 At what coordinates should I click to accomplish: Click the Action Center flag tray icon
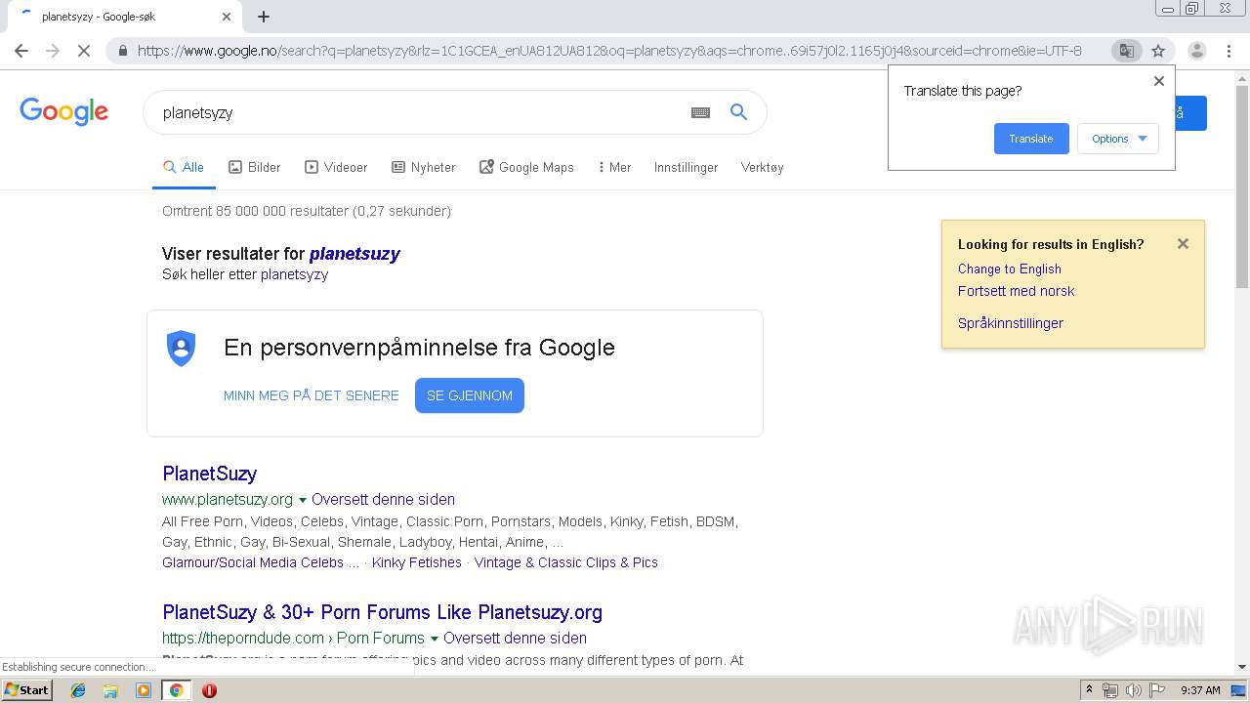click(1157, 690)
